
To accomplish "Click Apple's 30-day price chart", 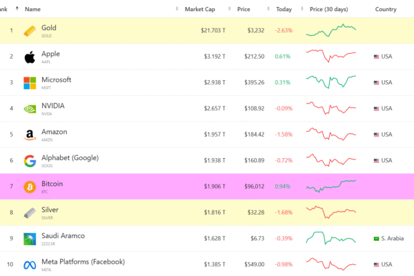I will tap(331, 56).
